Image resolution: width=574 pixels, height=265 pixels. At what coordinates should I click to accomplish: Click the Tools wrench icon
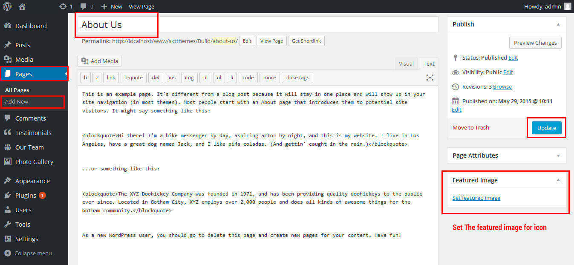(7, 225)
